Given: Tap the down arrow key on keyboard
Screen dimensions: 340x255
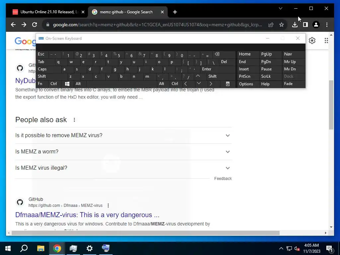Looking at the screenshot, I should [199, 83].
